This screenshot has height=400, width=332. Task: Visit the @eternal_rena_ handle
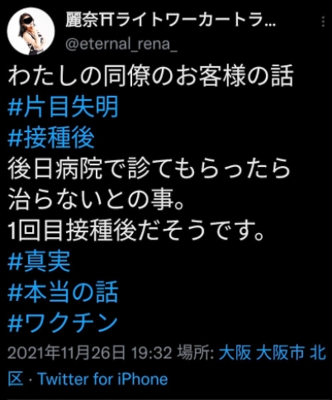[x=121, y=44]
